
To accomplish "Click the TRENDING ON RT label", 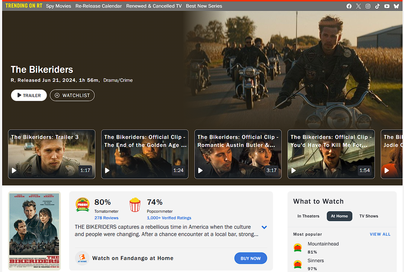I will pyautogui.click(x=24, y=6).
